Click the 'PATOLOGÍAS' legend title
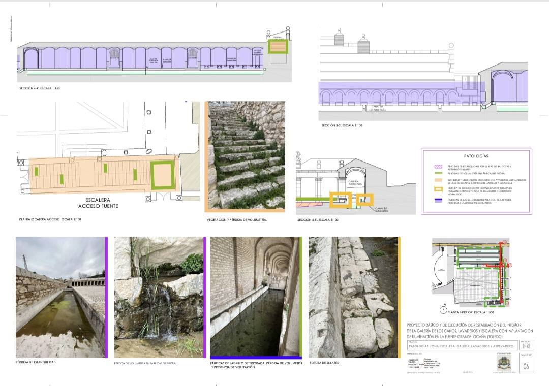549x386 pixels. tap(476, 156)
